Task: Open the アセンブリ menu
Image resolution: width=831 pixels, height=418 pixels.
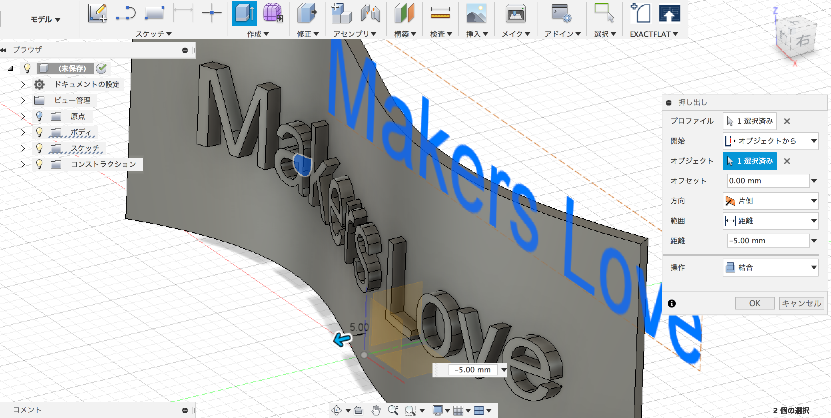Action: (x=355, y=34)
